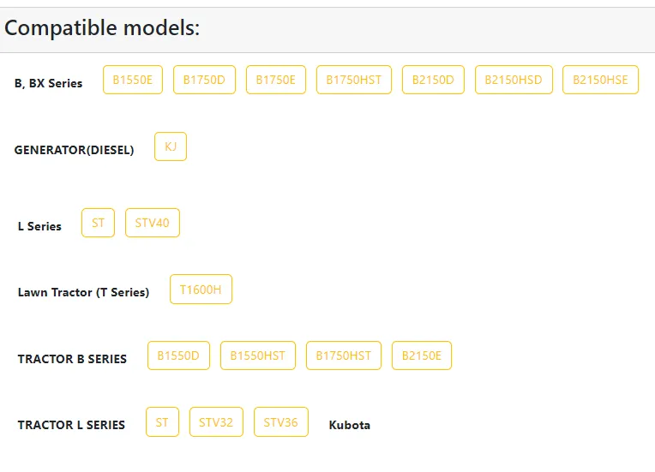Open the B1550HST model tag
This screenshot has width=655, height=472.
[258, 355]
